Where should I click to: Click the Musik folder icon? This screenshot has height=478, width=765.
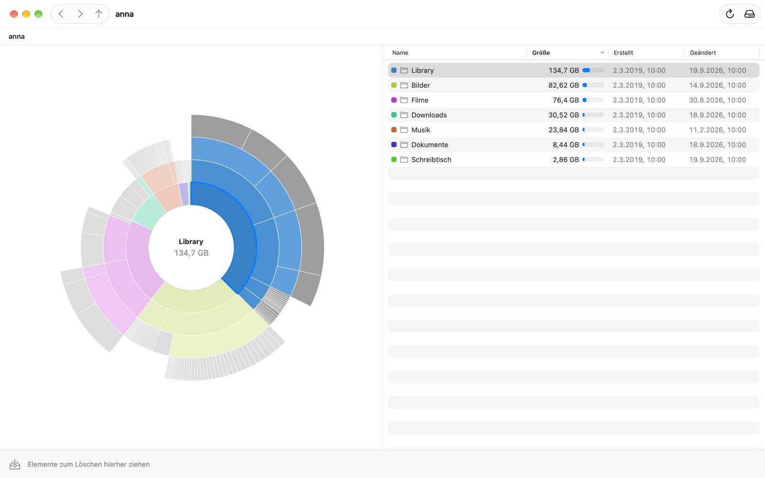(404, 130)
